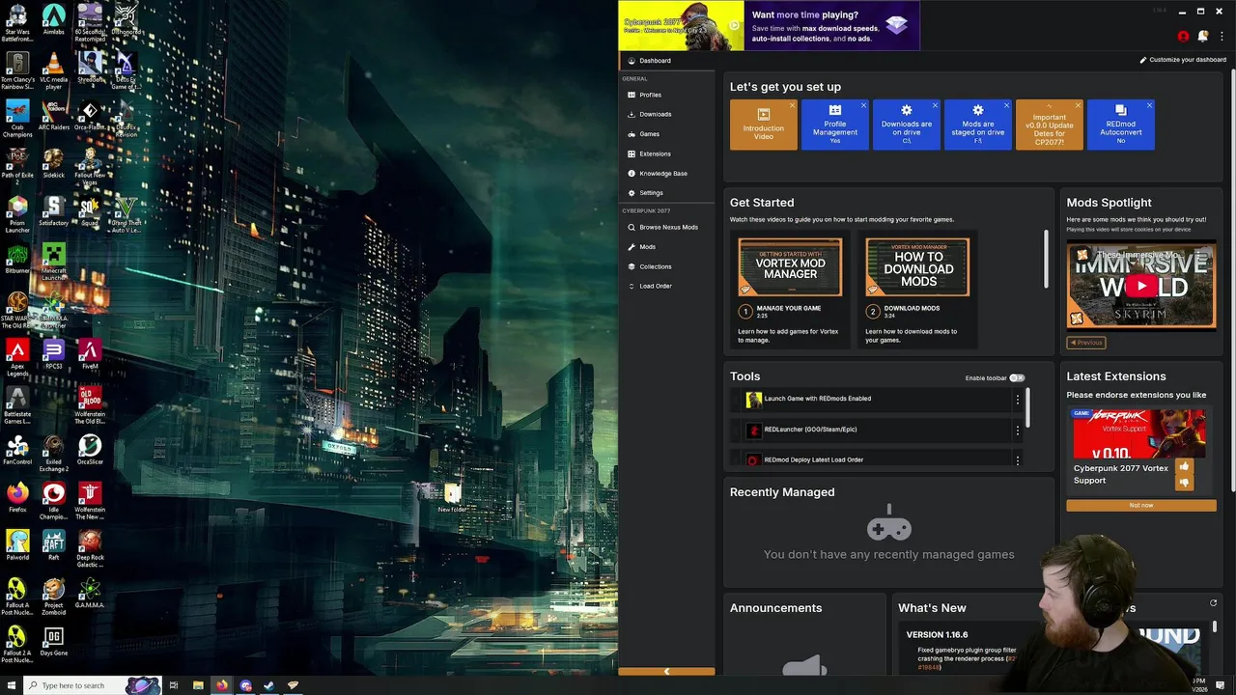Refresh the news panel with reload icon

click(x=1213, y=603)
